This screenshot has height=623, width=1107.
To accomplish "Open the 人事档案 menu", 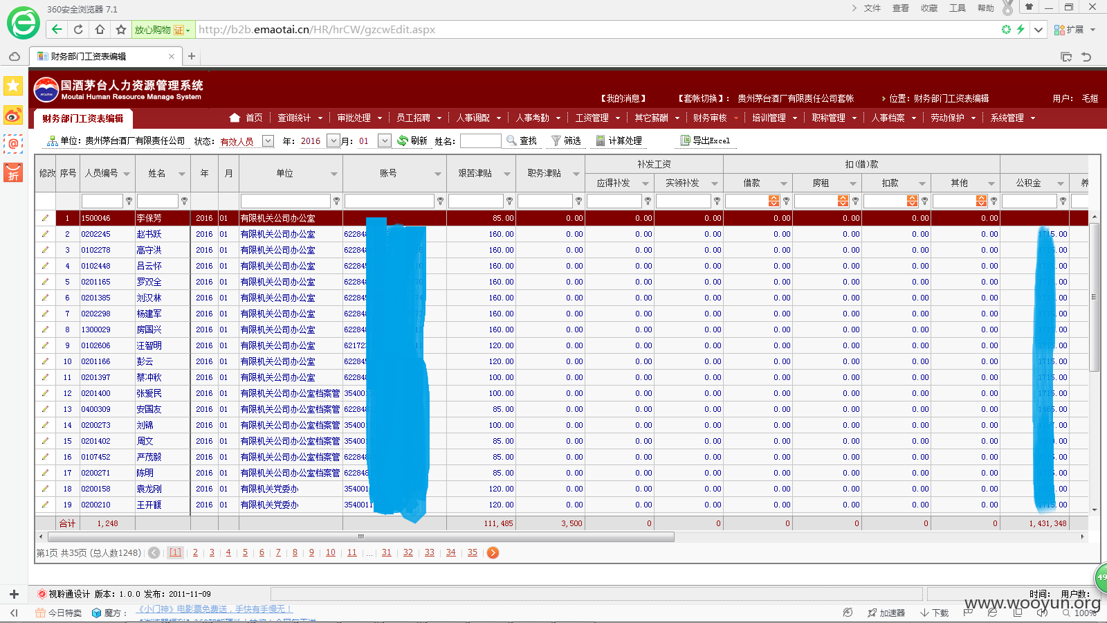I will (x=893, y=118).
